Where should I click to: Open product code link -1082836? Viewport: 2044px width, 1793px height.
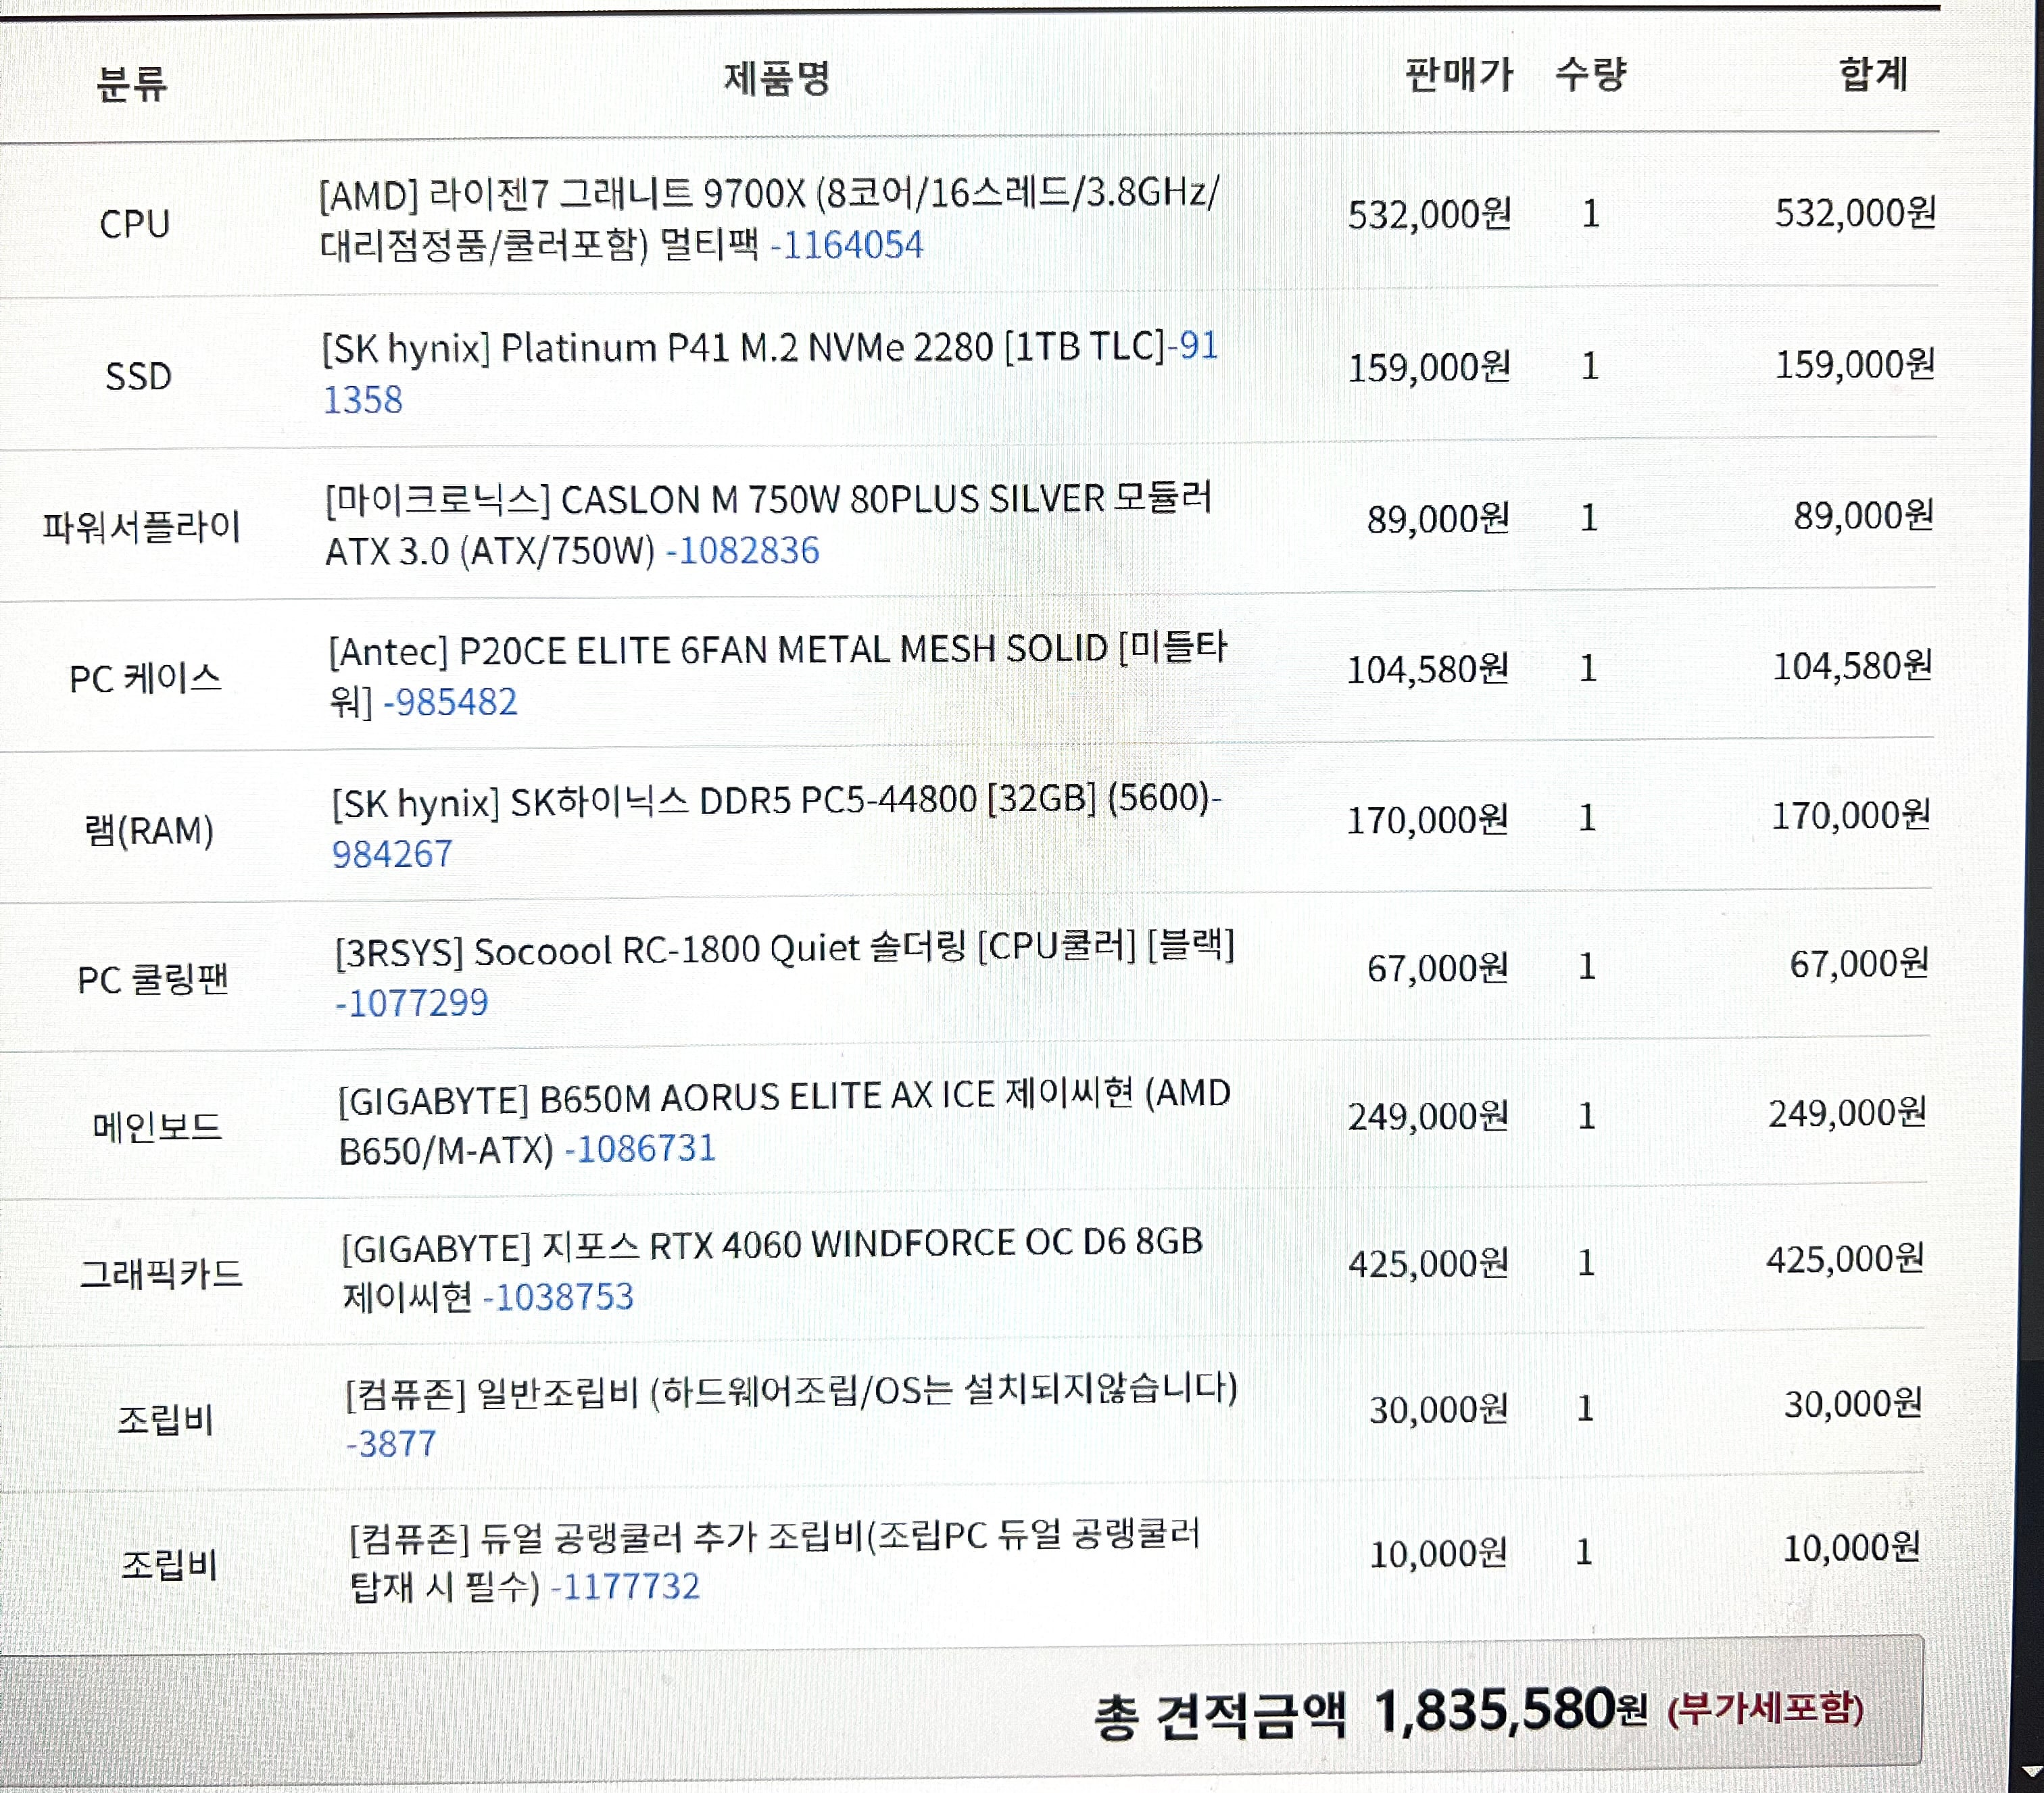click(x=743, y=551)
